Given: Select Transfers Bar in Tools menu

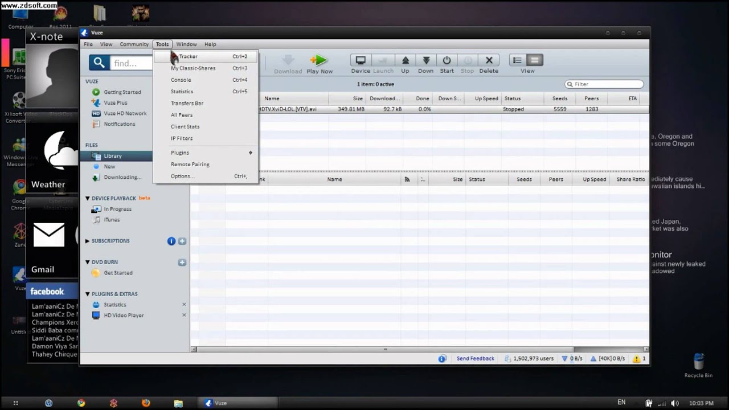Looking at the screenshot, I should pos(206,103).
